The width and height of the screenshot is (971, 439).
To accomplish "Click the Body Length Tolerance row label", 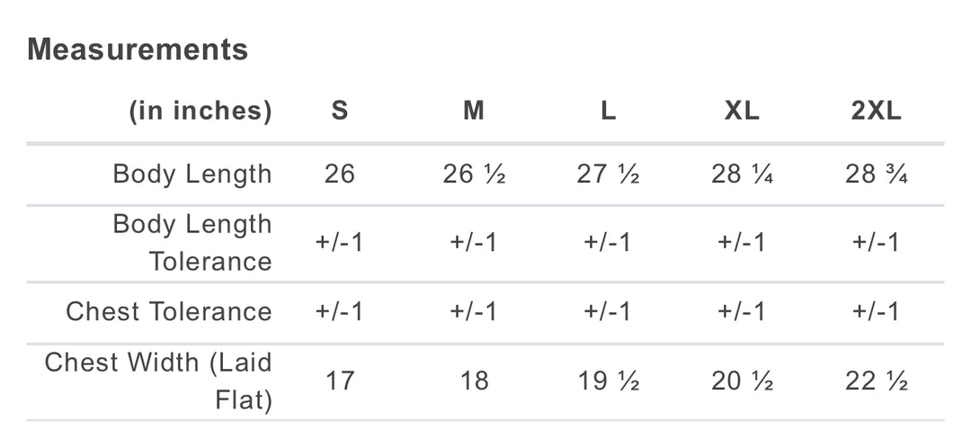I will [x=192, y=243].
